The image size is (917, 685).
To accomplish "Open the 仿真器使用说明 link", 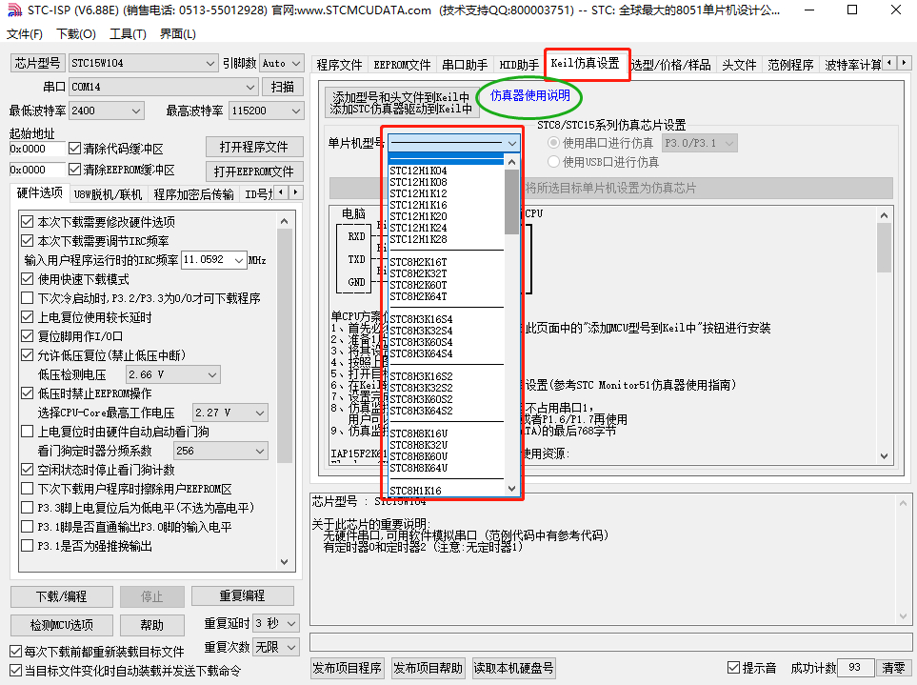I will click(x=529, y=95).
